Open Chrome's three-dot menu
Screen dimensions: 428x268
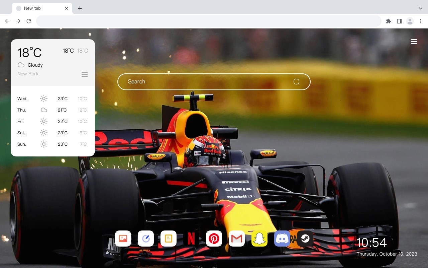tap(421, 21)
